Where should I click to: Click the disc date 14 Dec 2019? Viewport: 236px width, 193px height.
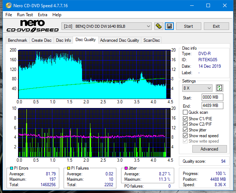click(210, 66)
